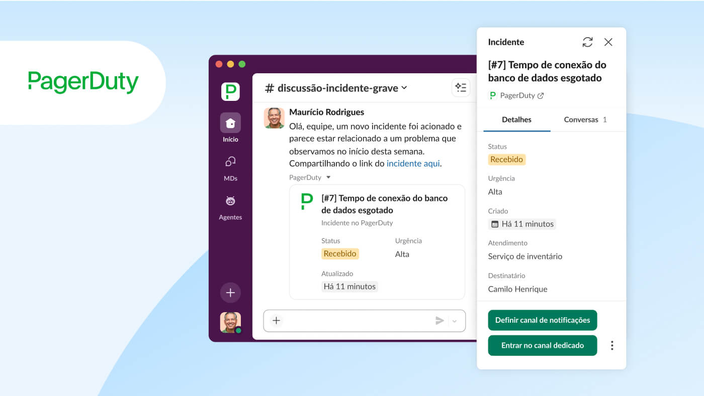Open the MDs direct messages icon

point(230,162)
